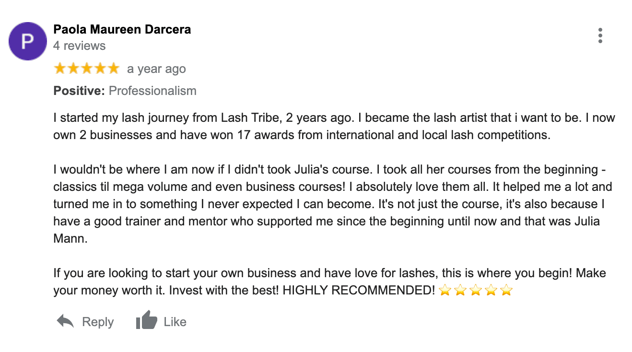The width and height of the screenshot is (632, 352).
Task: Click the "Positive:" label
Action: point(79,91)
